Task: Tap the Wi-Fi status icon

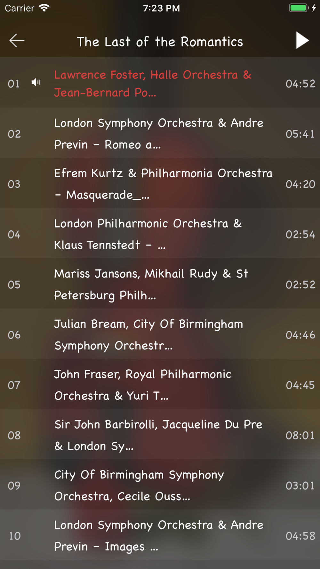Action: (44, 8)
